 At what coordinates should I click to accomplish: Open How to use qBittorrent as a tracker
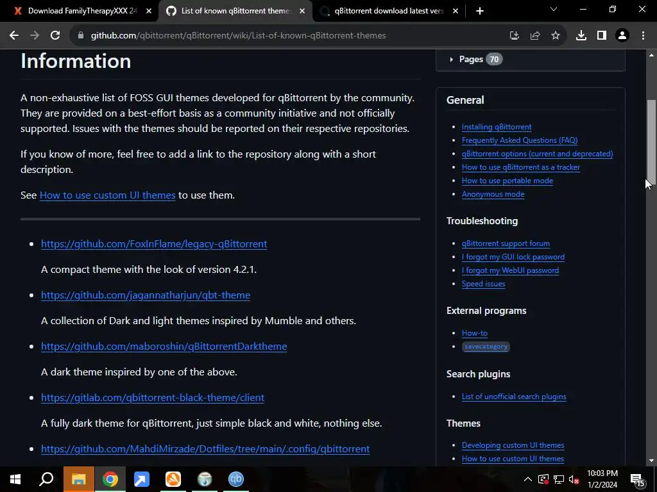tap(521, 167)
